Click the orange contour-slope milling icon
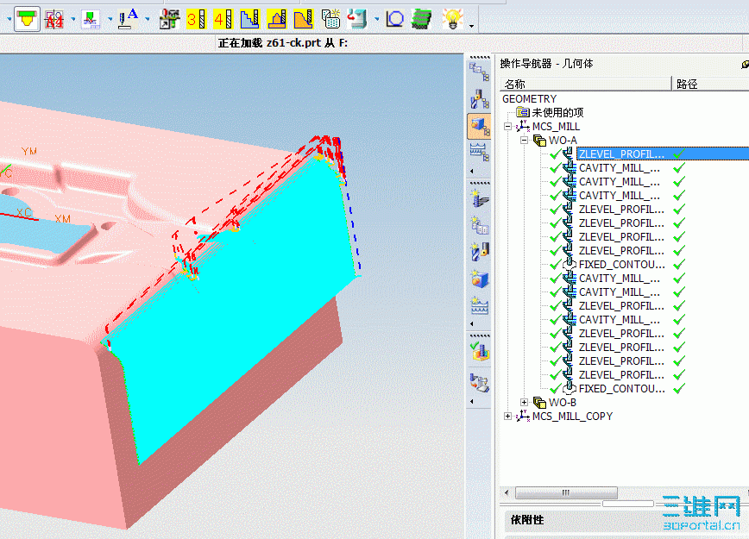This screenshot has width=749, height=539. coord(304,20)
